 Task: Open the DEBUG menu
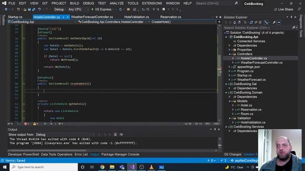88,3
